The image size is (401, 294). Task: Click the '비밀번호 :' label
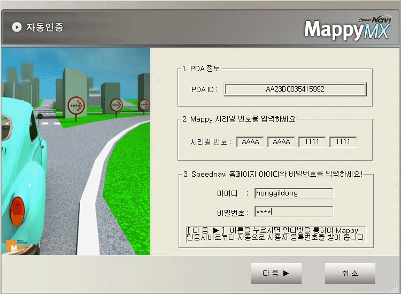(x=233, y=213)
